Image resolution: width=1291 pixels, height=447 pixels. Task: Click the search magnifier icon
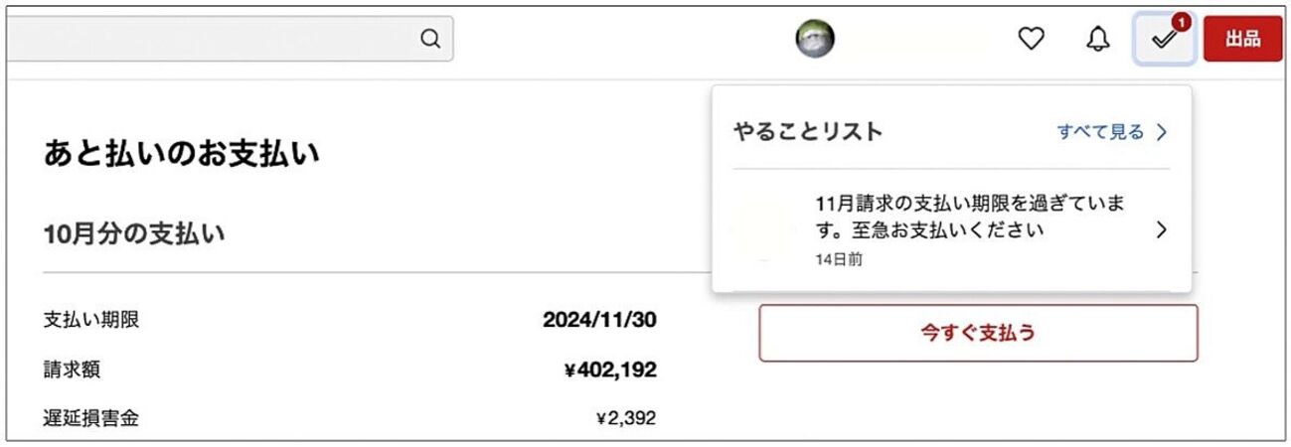[x=430, y=39]
